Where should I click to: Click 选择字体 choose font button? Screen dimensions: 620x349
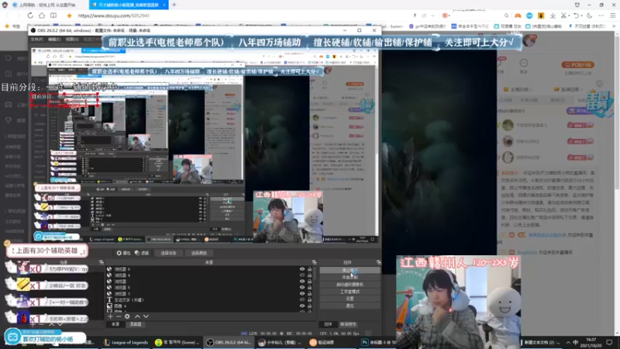(x=168, y=253)
